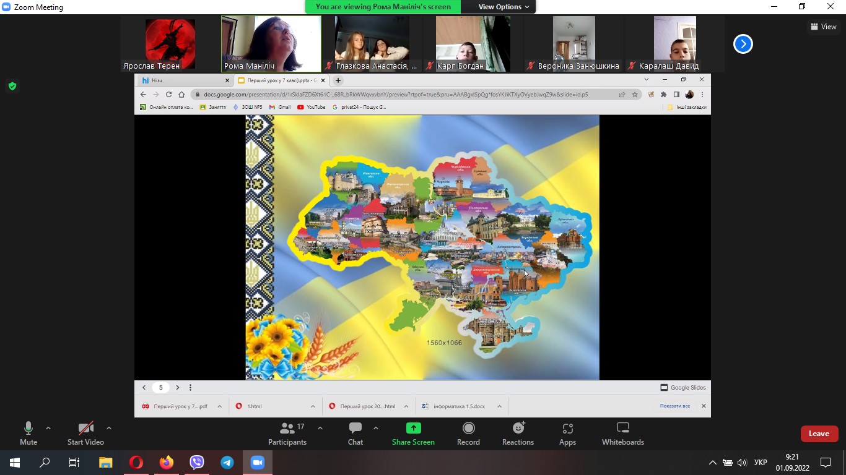Start recording with the Record button

point(468,434)
